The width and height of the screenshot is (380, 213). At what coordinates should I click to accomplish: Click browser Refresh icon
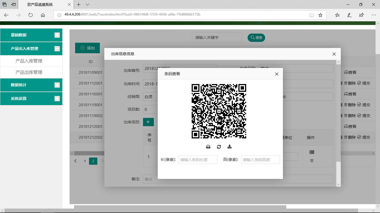(31, 15)
